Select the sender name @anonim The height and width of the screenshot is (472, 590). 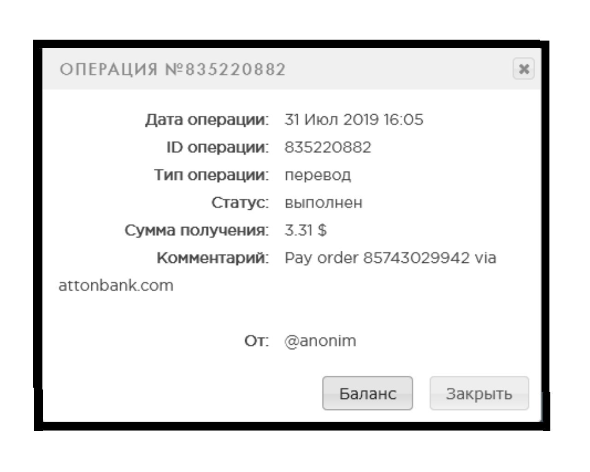(320, 341)
